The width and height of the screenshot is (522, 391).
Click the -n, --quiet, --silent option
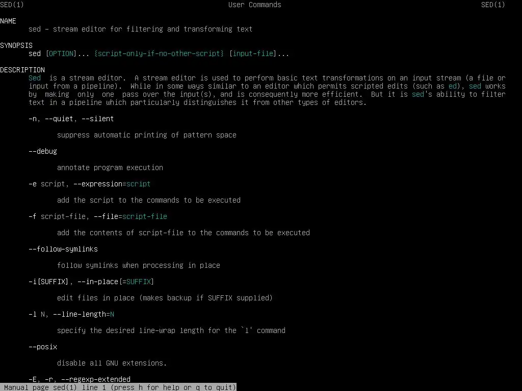click(71, 119)
